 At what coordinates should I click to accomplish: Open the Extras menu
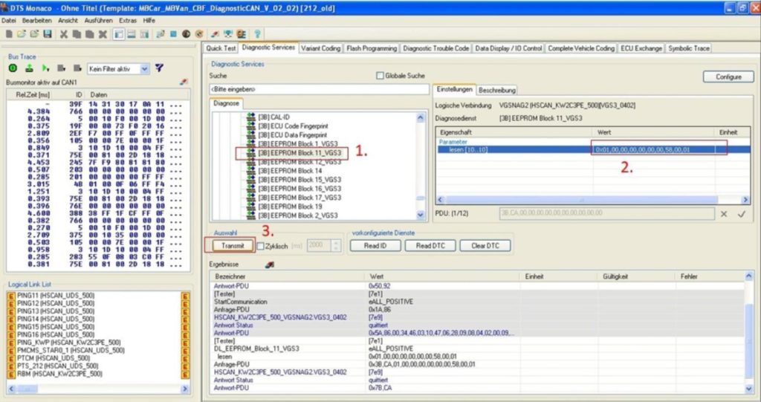[x=128, y=20]
